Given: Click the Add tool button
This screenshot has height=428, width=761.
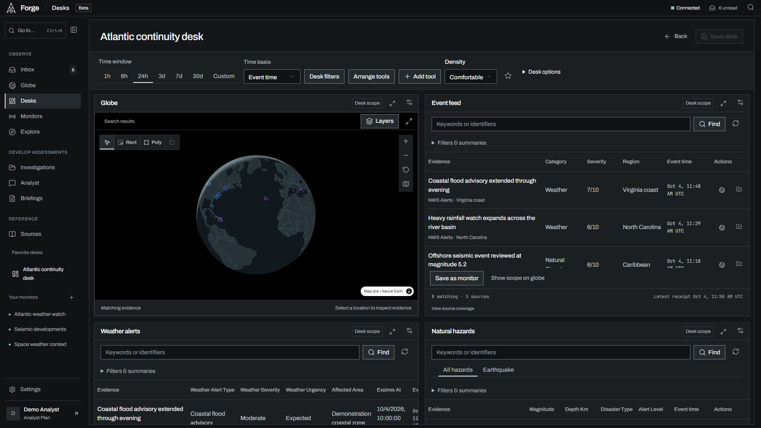Looking at the screenshot, I should tap(420, 76).
